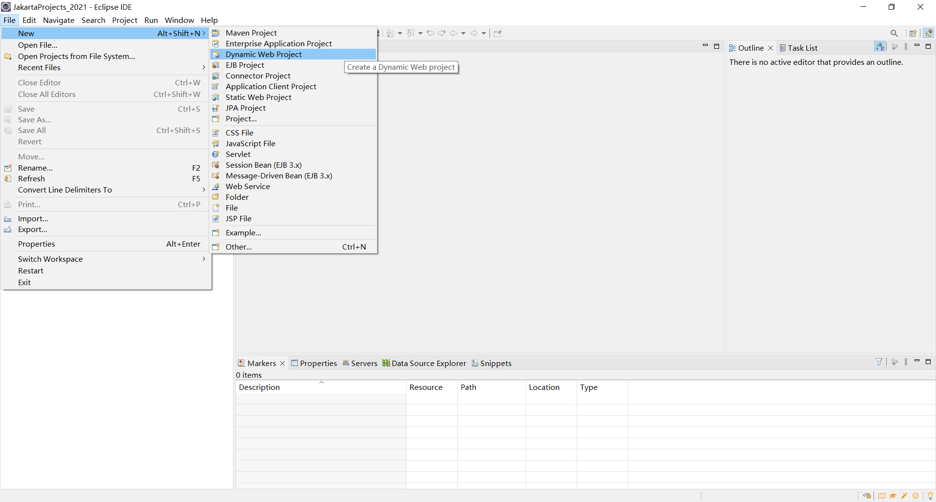
Task: Sort markers by the Description column header
Action: pos(321,387)
